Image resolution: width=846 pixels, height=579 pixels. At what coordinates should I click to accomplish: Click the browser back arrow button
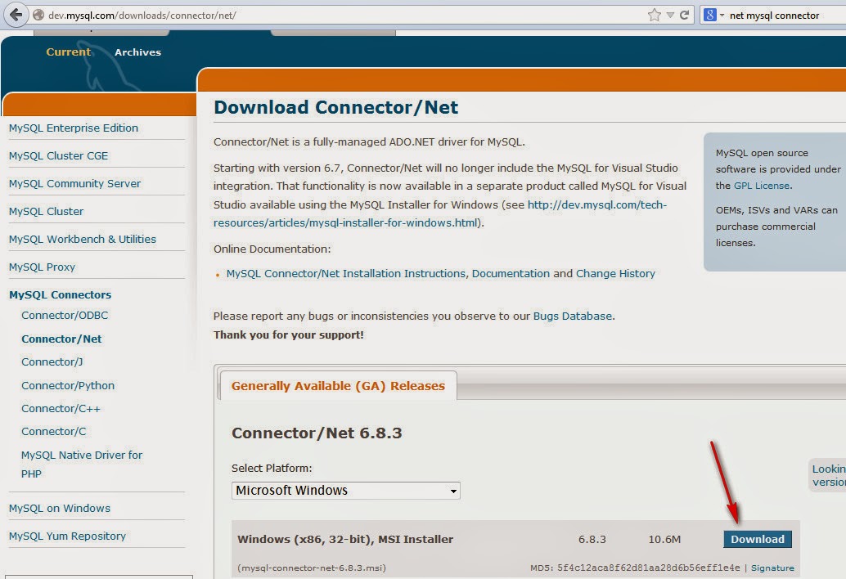tap(16, 15)
